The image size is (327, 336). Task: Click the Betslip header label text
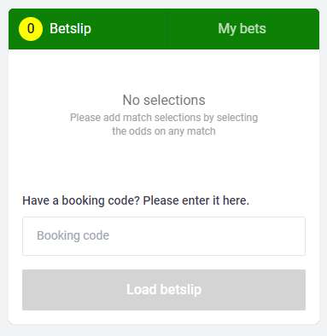70,29
